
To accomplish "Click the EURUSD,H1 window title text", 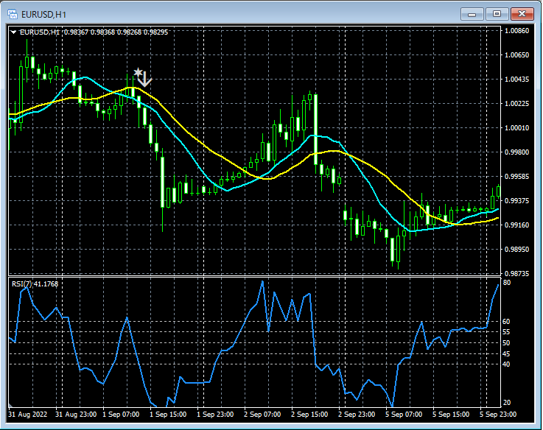I will coord(43,15).
